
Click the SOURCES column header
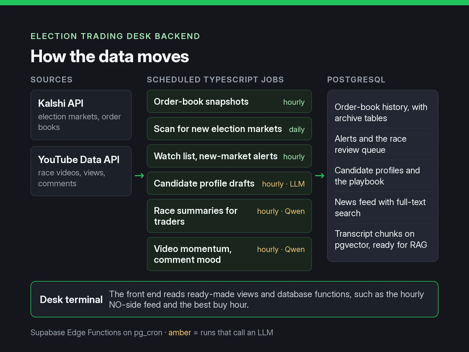coord(52,80)
